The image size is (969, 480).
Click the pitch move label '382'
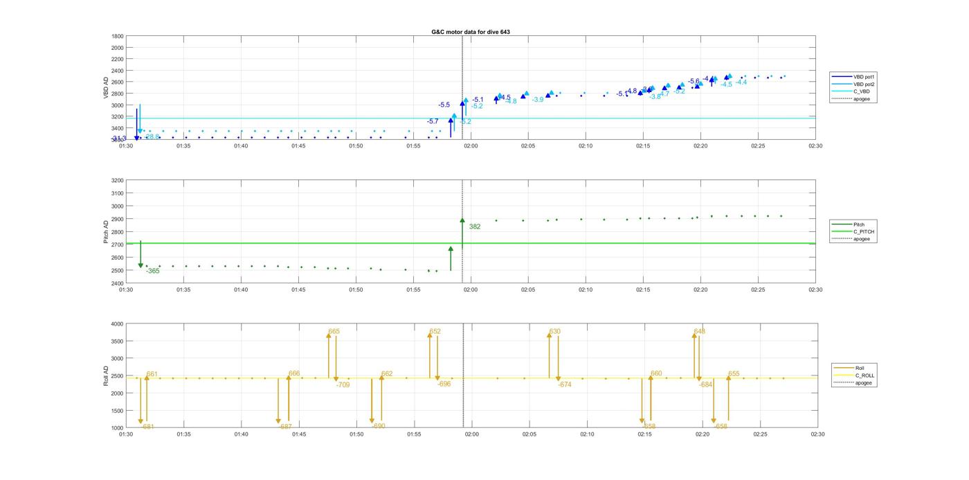coord(475,226)
